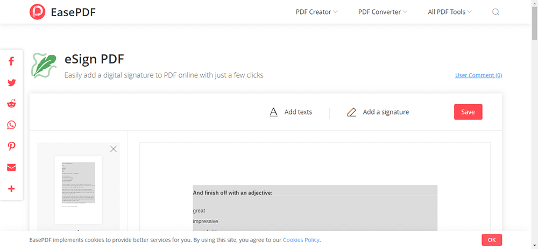Accept cookies with the OK button

[x=491, y=240]
